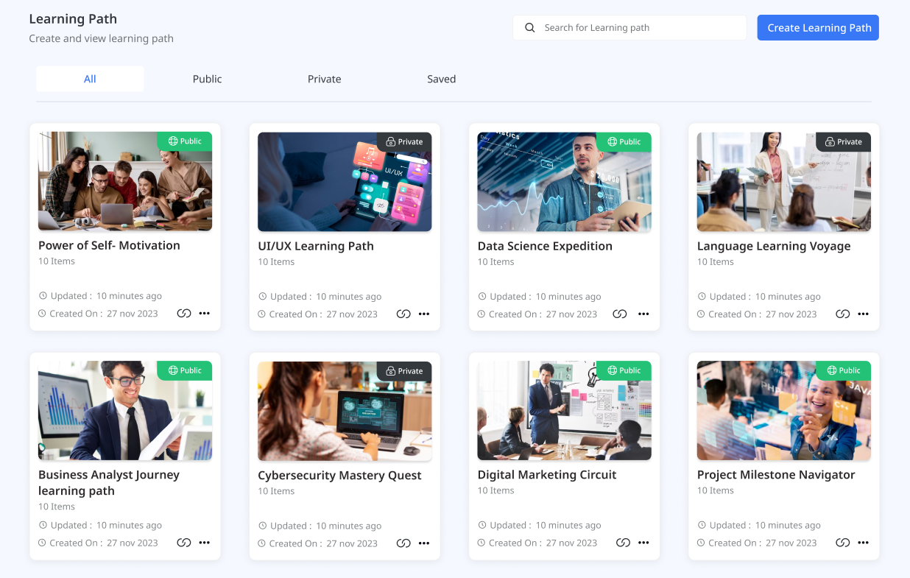
Task: Click the lock icon on Cybersecurity Mastery Quest badge
Action: (x=391, y=371)
